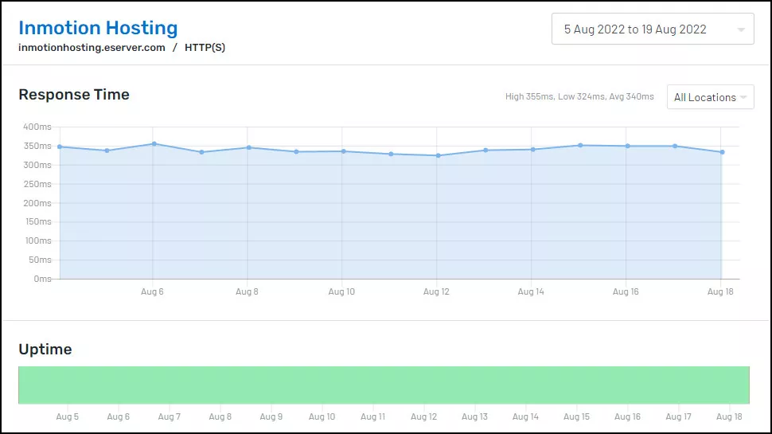Image resolution: width=772 pixels, height=434 pixels.
Task: Click the 350ms y-axis label
Action: click(37, 146)
